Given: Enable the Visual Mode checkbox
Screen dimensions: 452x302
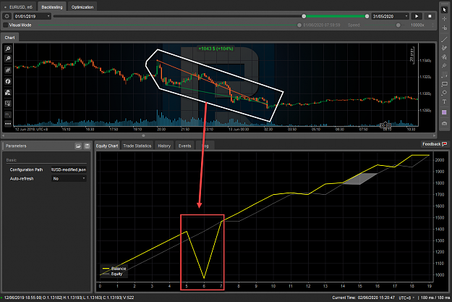Looking at the screenshot, I should 6,25.
